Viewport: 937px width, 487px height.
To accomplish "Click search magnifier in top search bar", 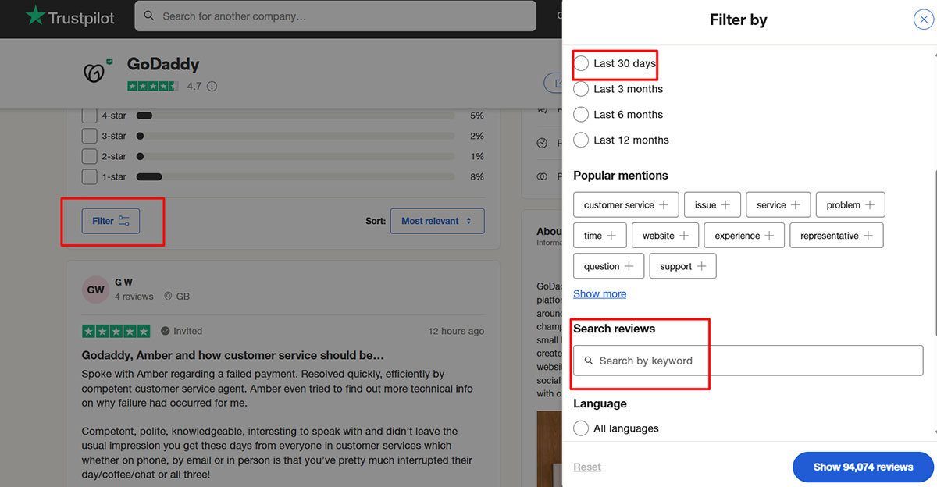I will click(x=148, y=16).
